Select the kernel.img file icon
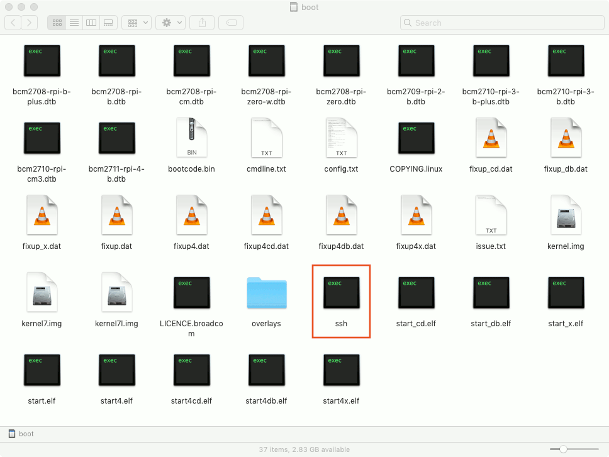 tap(566, 216)
